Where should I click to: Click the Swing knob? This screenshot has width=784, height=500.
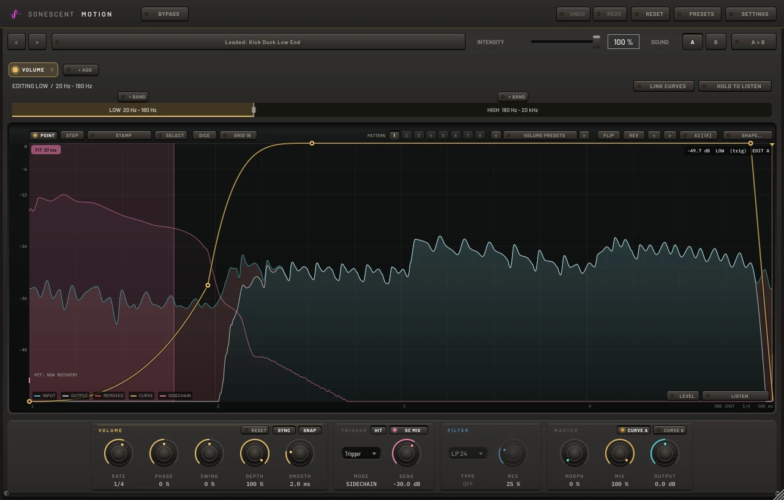click(x=209, y=453)
